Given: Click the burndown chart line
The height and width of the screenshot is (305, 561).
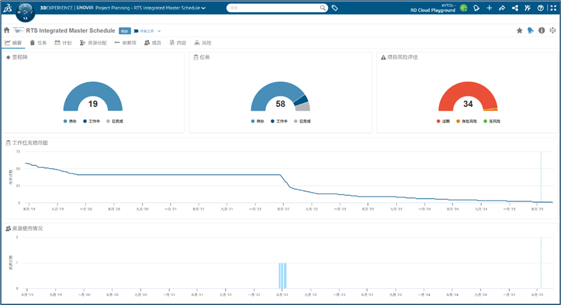Looking at the screenshot, I should [x=179, y=175].
